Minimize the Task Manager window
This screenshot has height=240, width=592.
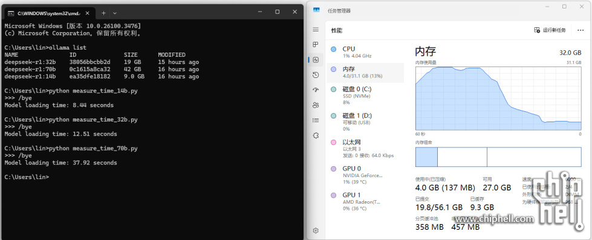[x=547, y=7]
